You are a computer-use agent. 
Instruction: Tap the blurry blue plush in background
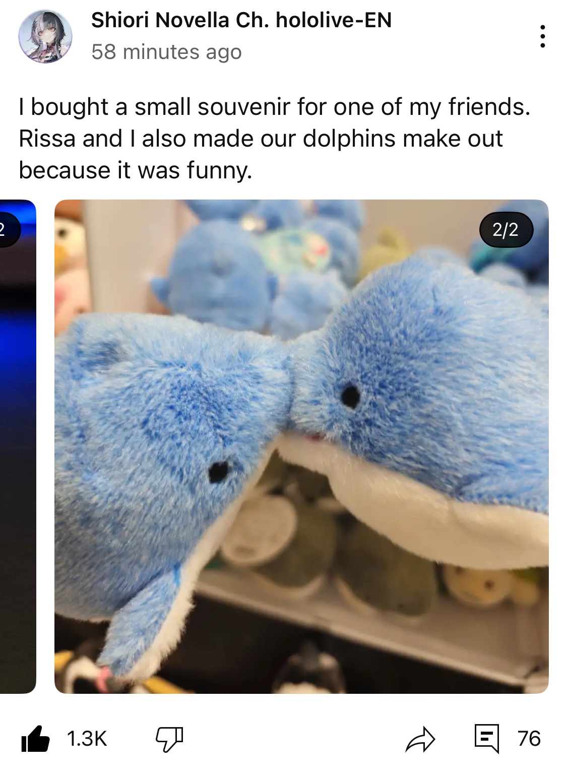tap(222, 282)
